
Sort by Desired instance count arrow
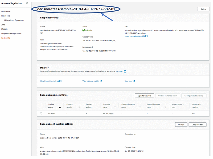[x=165, y=107]
